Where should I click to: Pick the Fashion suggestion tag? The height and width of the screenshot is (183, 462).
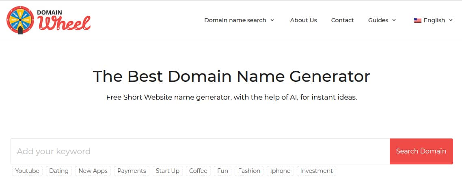point(249,171)
